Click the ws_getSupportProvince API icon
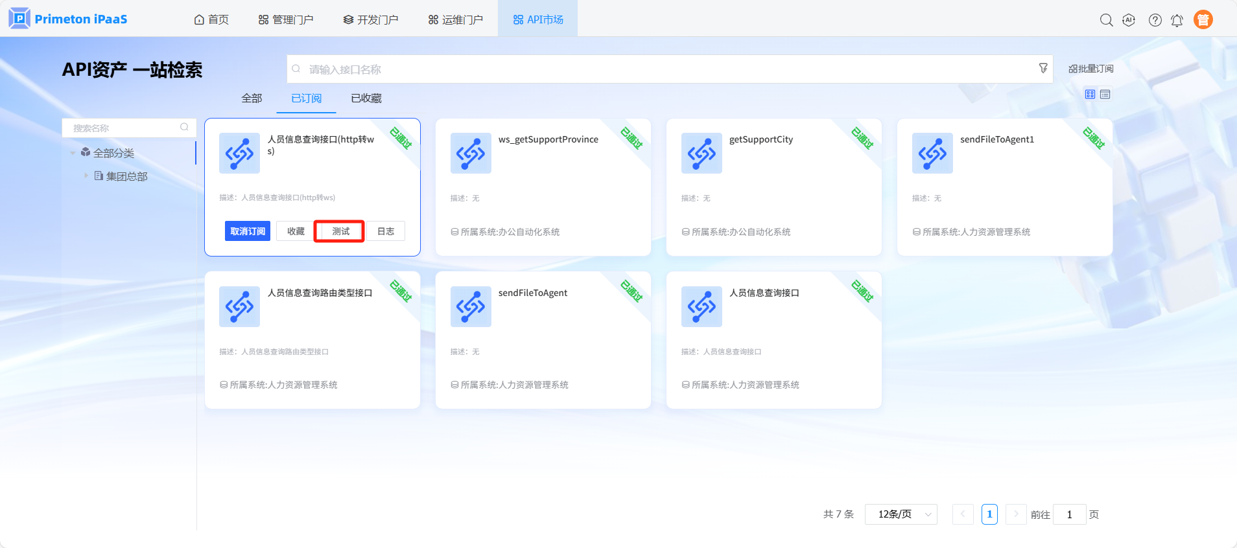This screenshot has height=548, width=1237. (471, 154)
